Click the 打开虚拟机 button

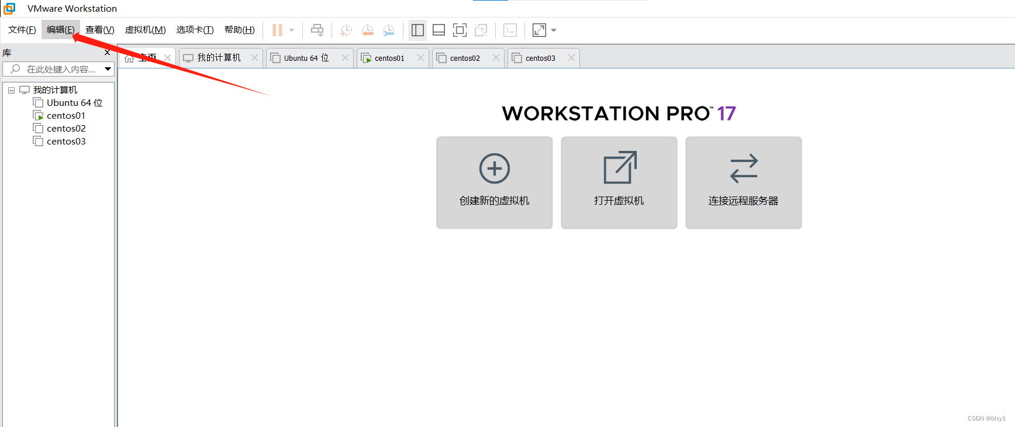coord(619,182)
